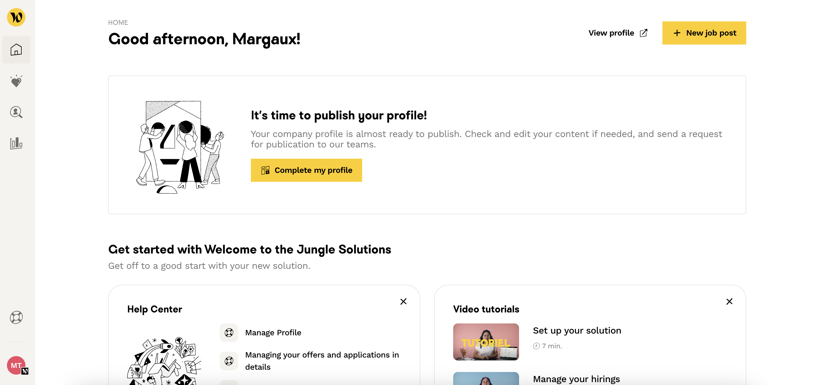Close the Video tutorials card
This screenshot has width=815, height=385.
729,301
